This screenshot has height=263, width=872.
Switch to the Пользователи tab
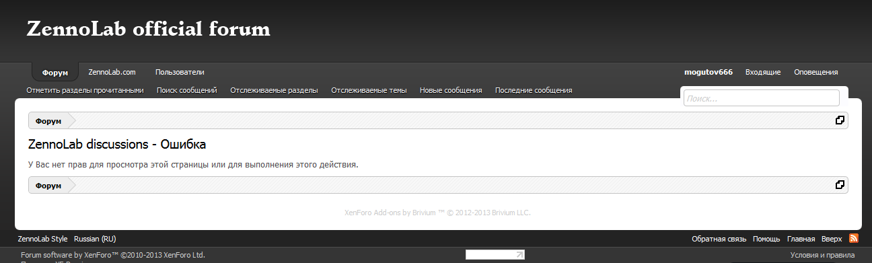tap(180, 72)
